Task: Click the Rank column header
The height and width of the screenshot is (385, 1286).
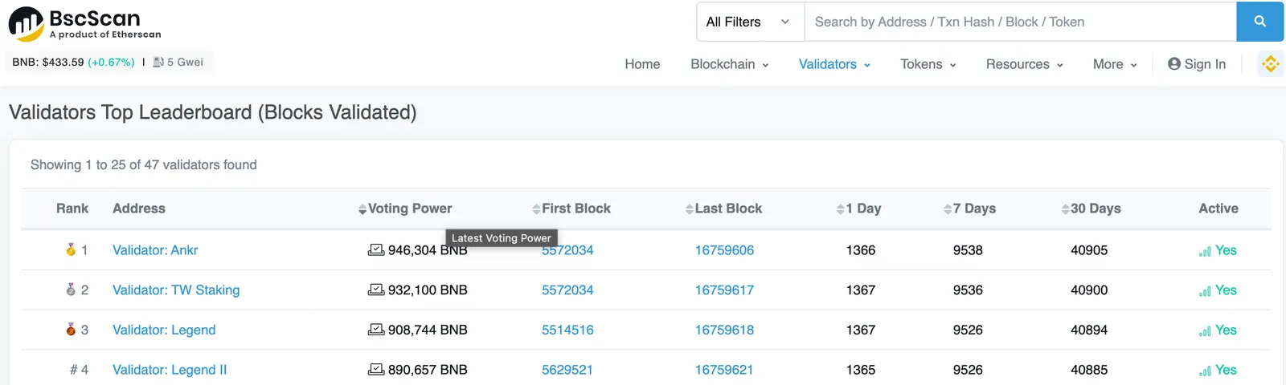Action: pos(72,209)
